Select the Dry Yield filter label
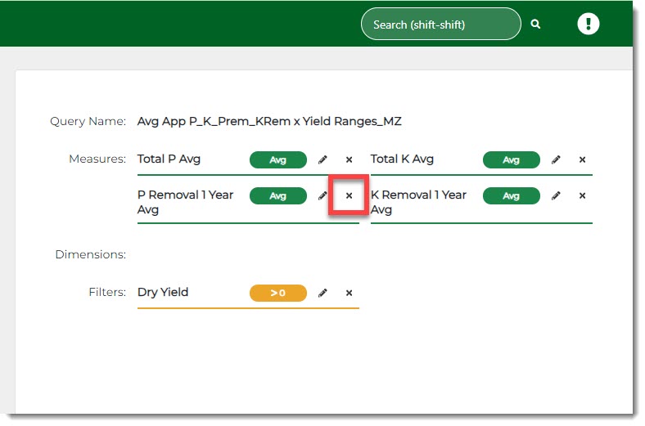Viewport: 645px width, 426px height. pos(163,292)
